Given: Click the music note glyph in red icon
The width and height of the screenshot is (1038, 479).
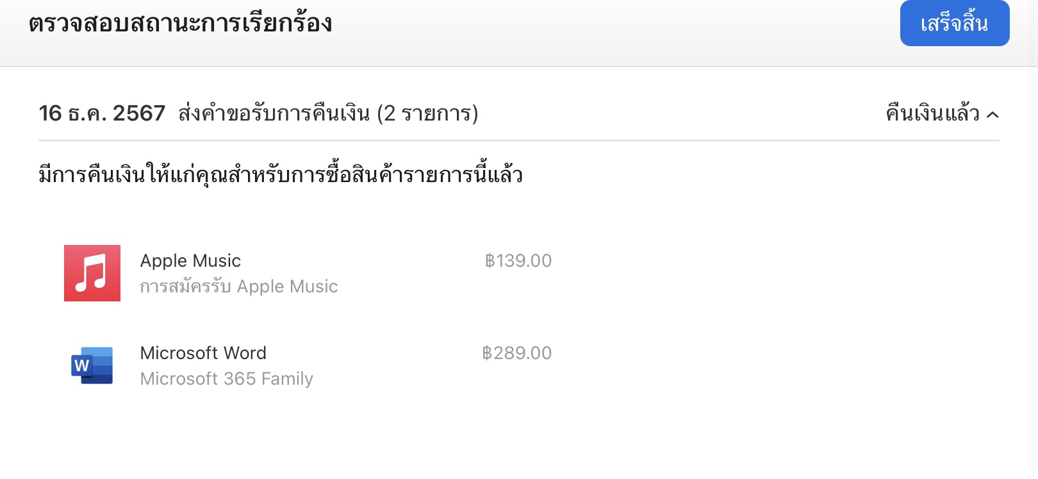Looking at the screenshot, I should [x=91, y=273].
